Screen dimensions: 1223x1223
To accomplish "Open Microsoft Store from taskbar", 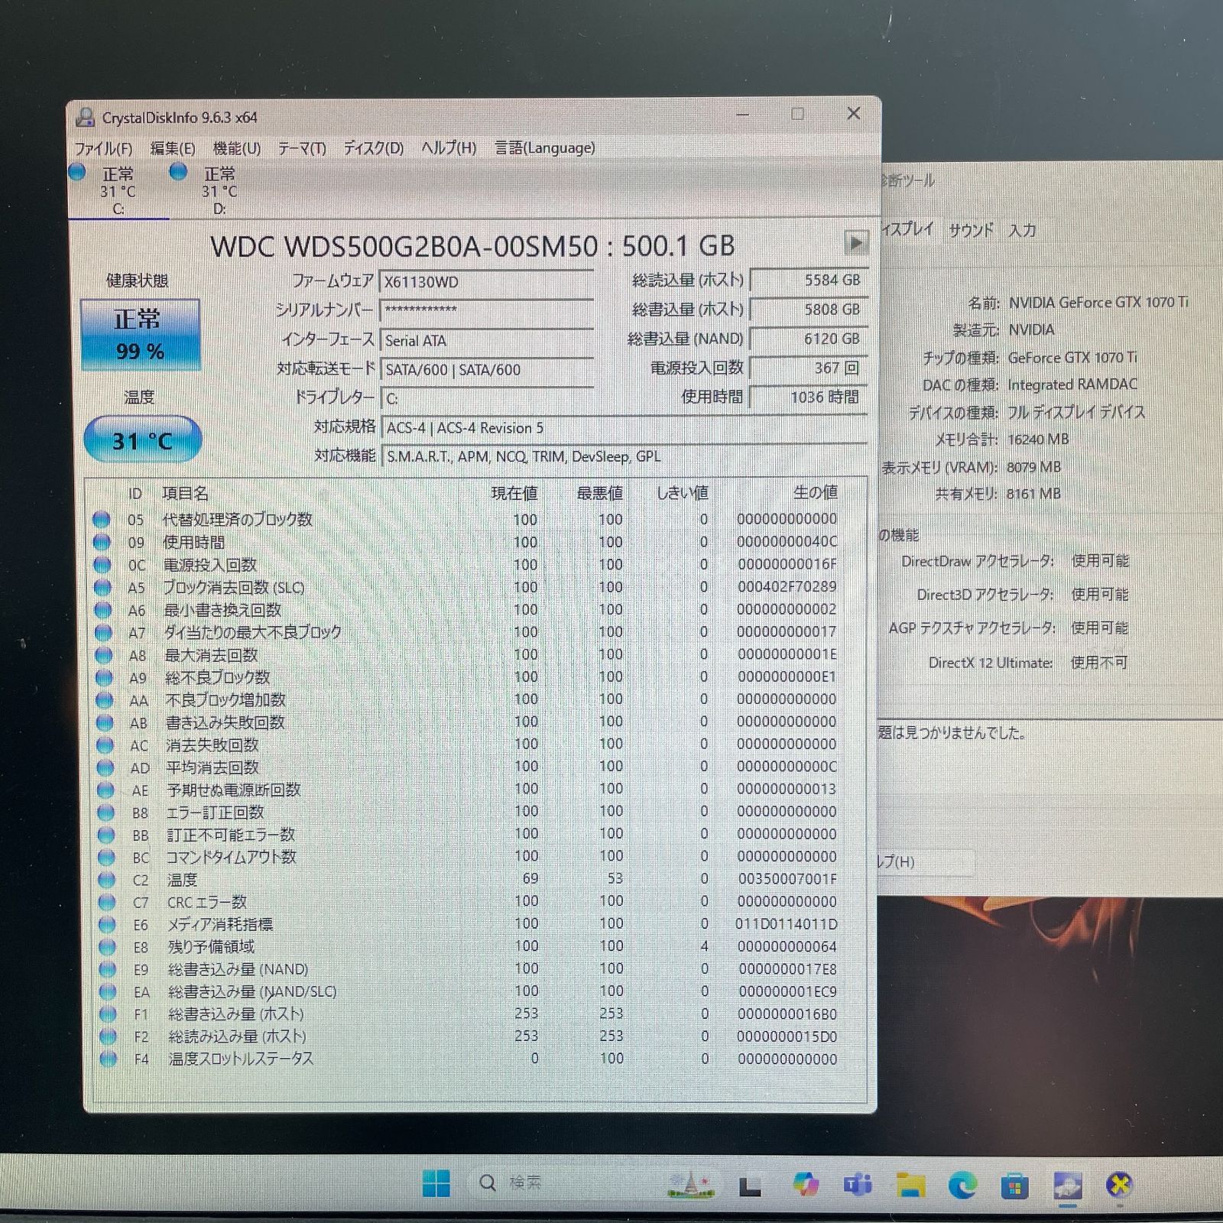I will [1015, 1187].
